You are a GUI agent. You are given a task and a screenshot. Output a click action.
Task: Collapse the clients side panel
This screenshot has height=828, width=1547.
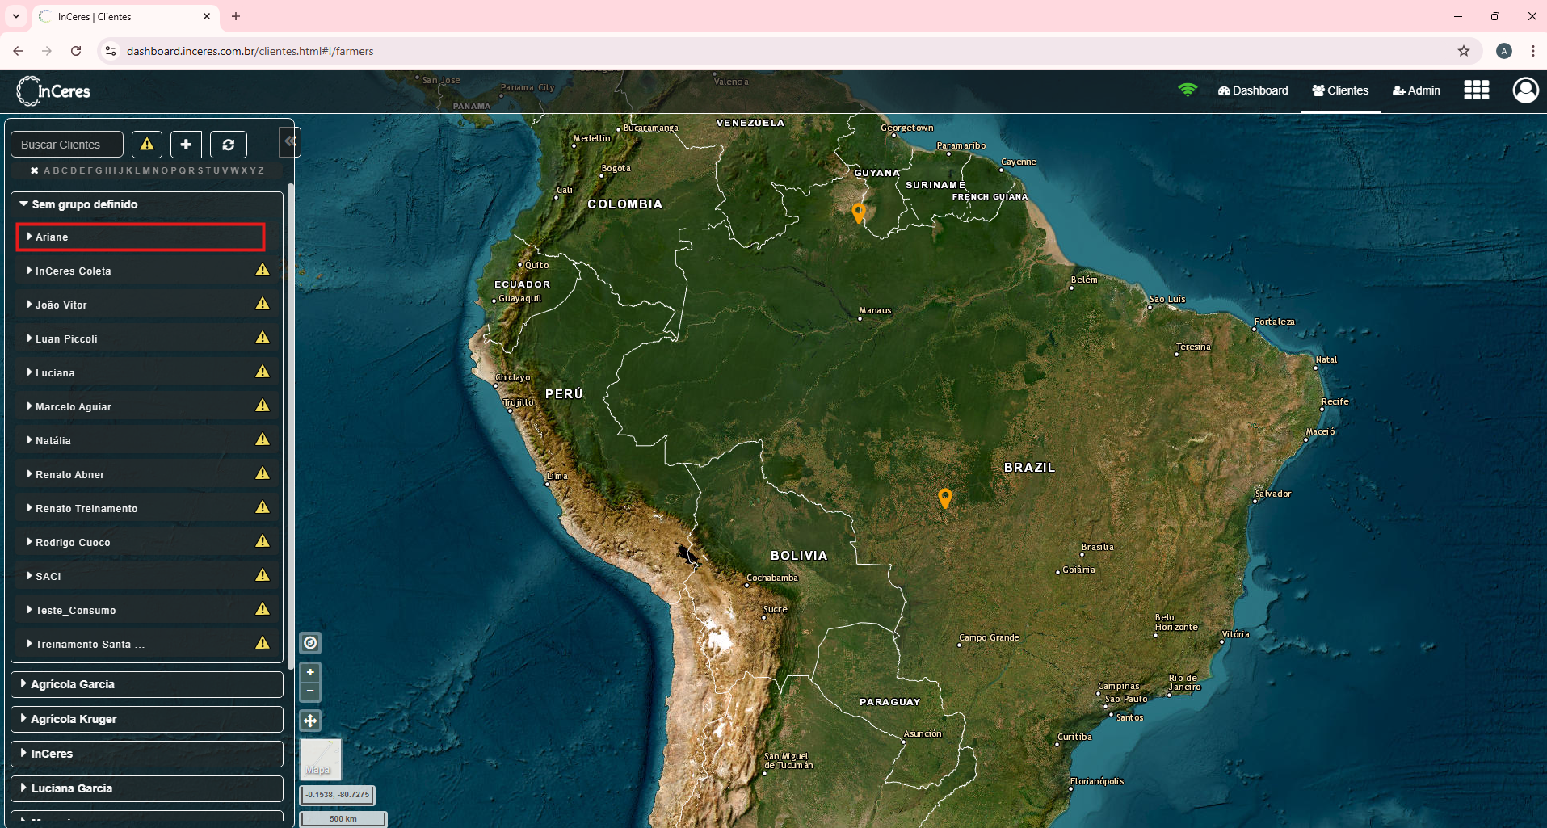[290, 142]
